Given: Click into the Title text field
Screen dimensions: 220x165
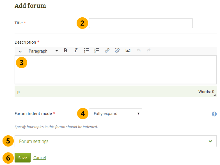Looking at the screenshot, I should 141,23.
